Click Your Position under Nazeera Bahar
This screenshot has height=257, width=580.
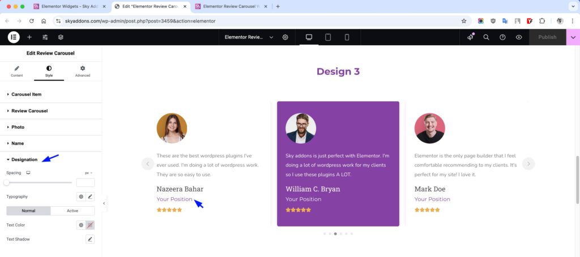[174, 199]
